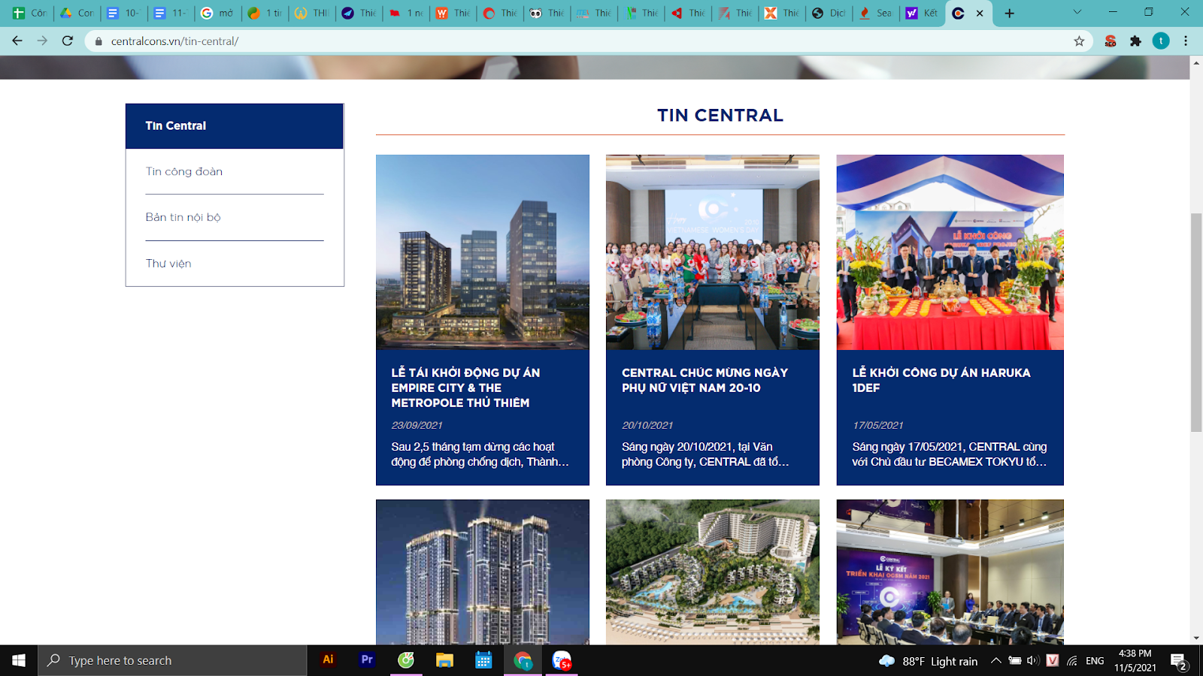
Task: Open the Tin Central sidebar heading
Action: (235, 126)
